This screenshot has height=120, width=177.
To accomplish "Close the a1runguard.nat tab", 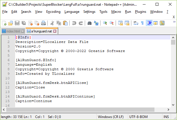I will pos(55,31).
